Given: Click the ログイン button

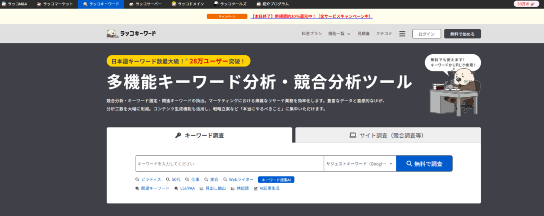Looking at the screenshot, I should click(427, 34).
